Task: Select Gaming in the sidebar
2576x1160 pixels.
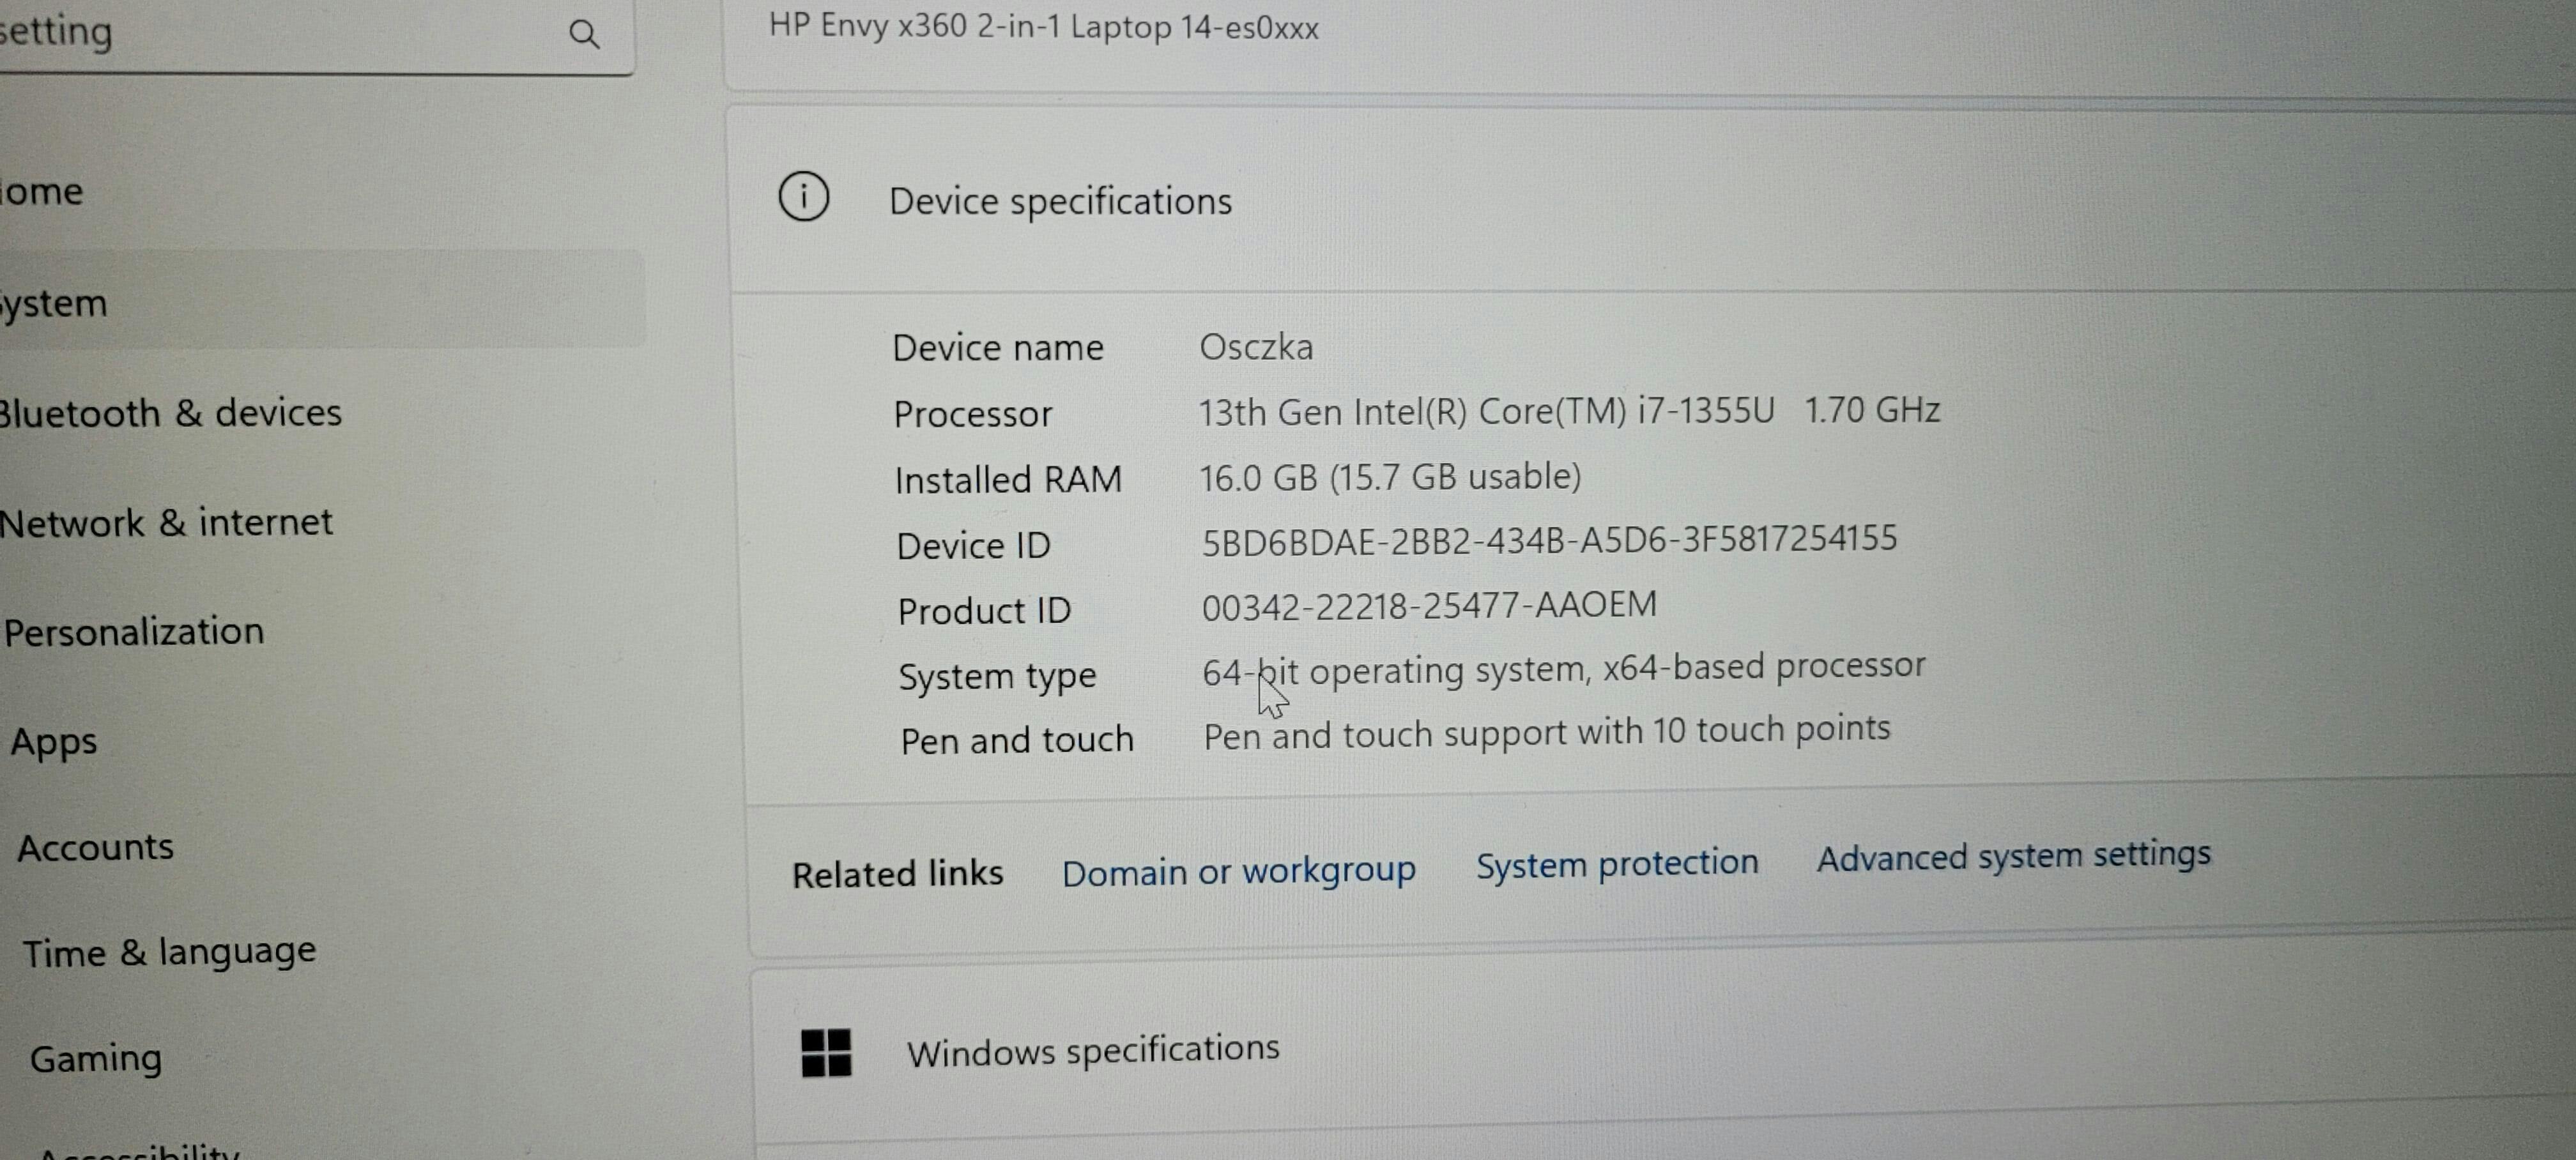Action: click(96, 1058)
